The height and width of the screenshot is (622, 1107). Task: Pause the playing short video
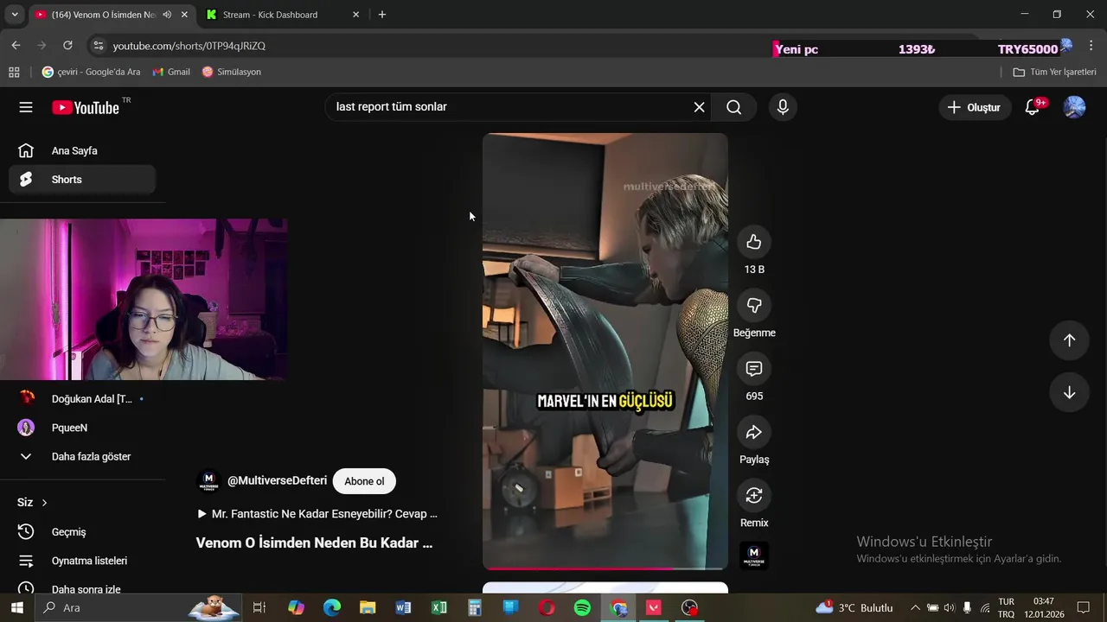[x=605, y=351]
